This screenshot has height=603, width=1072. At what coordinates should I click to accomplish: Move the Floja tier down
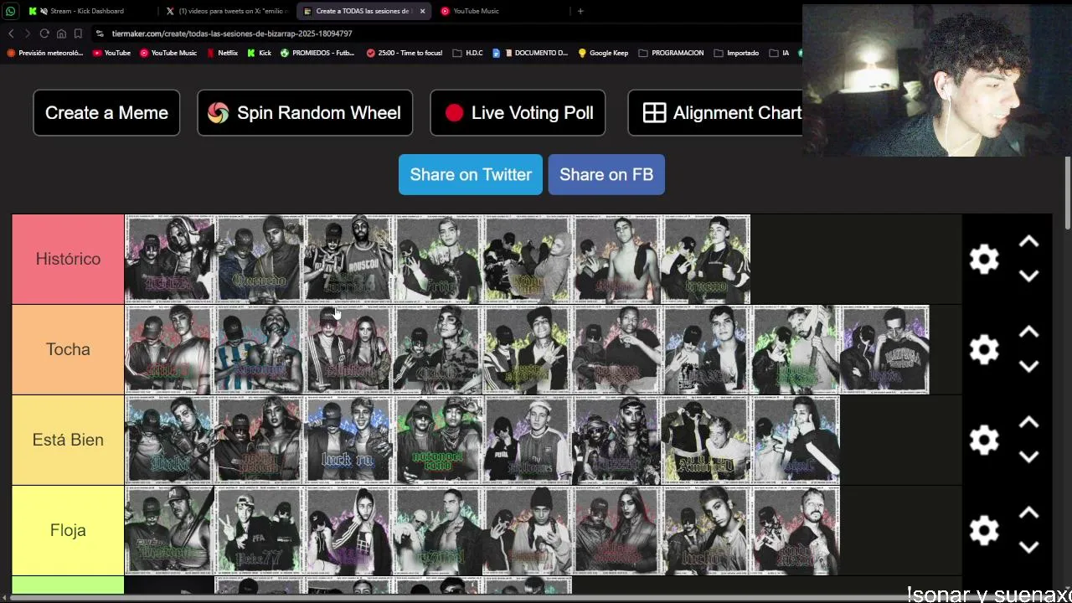click(x=1028, y=547)
